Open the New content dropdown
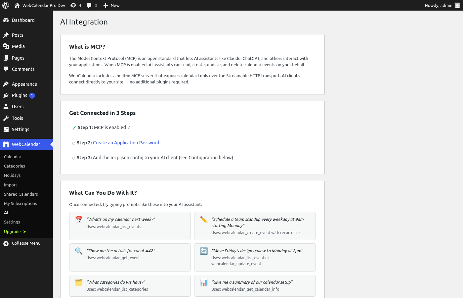This screenshot has height=298, width=463. point(111,5)
